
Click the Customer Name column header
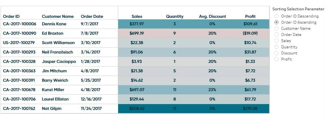point(57,16)
